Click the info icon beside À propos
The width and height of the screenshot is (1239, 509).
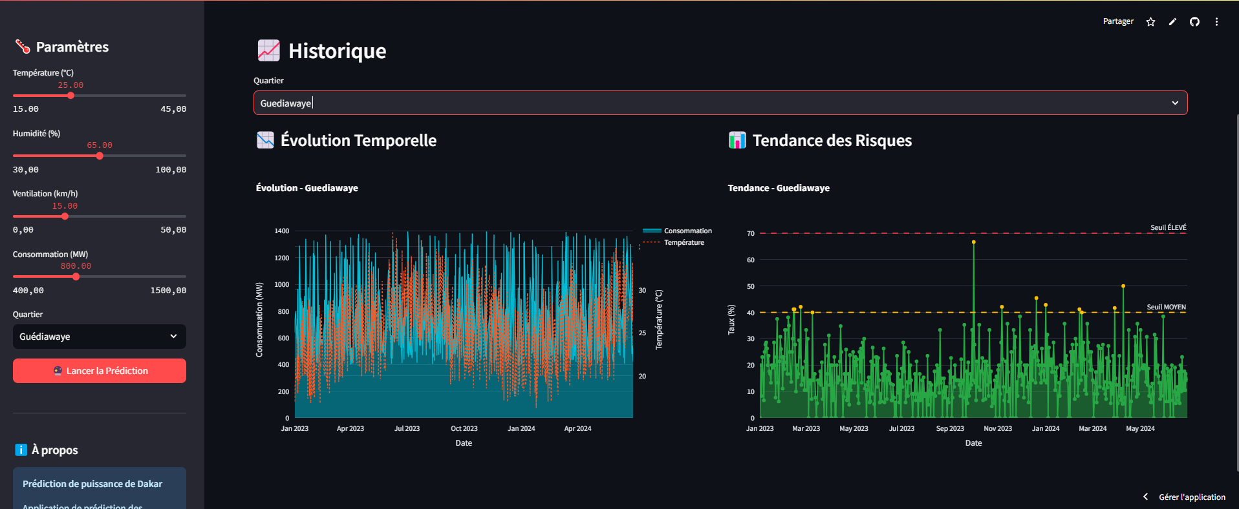coord(21,450)
